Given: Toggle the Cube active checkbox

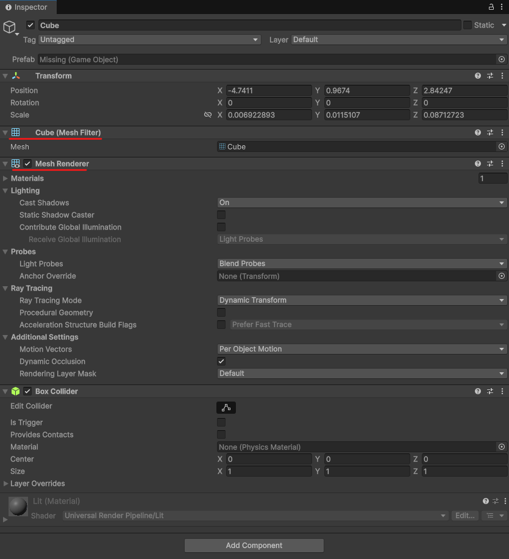Looking at the screenshot, I should click(30, 25).
